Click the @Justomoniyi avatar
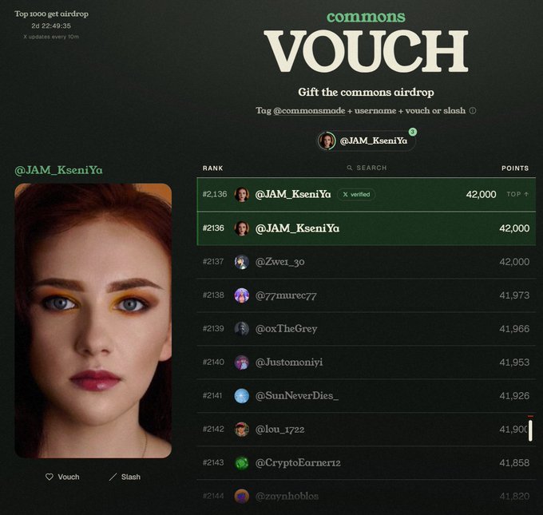 coord(242,362)
